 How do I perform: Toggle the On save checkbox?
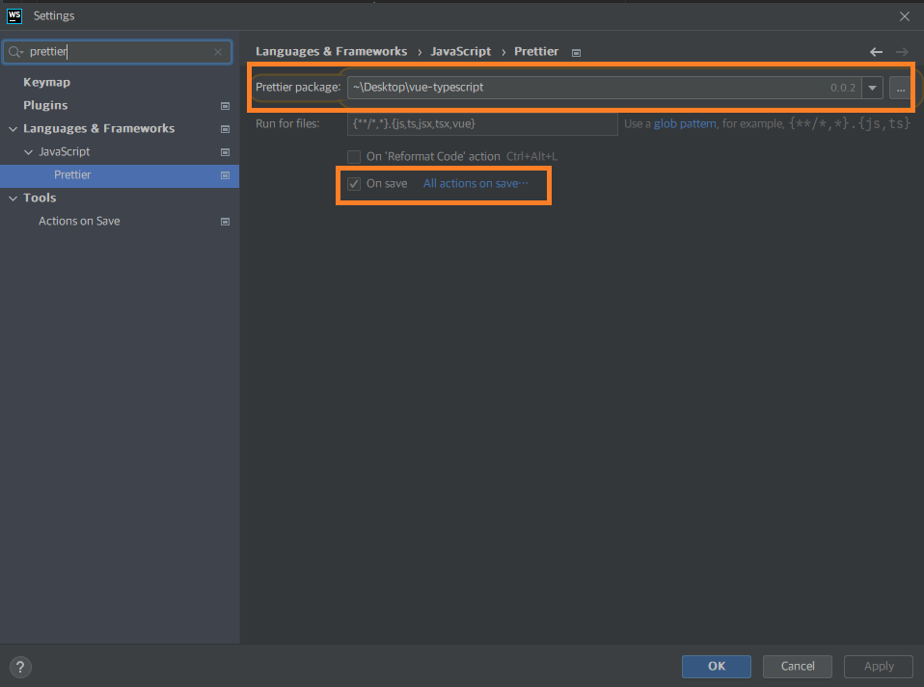(354, 184)
